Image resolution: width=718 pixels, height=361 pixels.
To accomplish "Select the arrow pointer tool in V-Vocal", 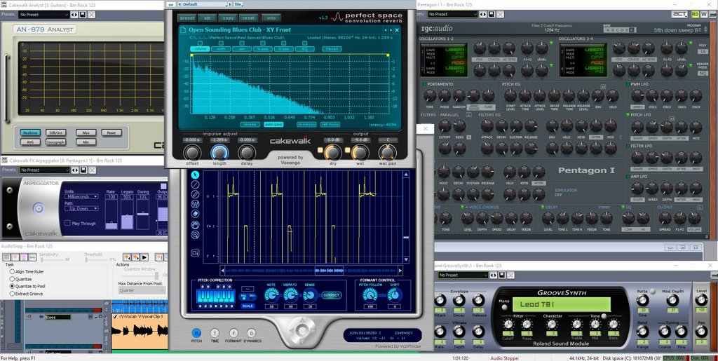I will pyautogui.click(x=196, y=175).
